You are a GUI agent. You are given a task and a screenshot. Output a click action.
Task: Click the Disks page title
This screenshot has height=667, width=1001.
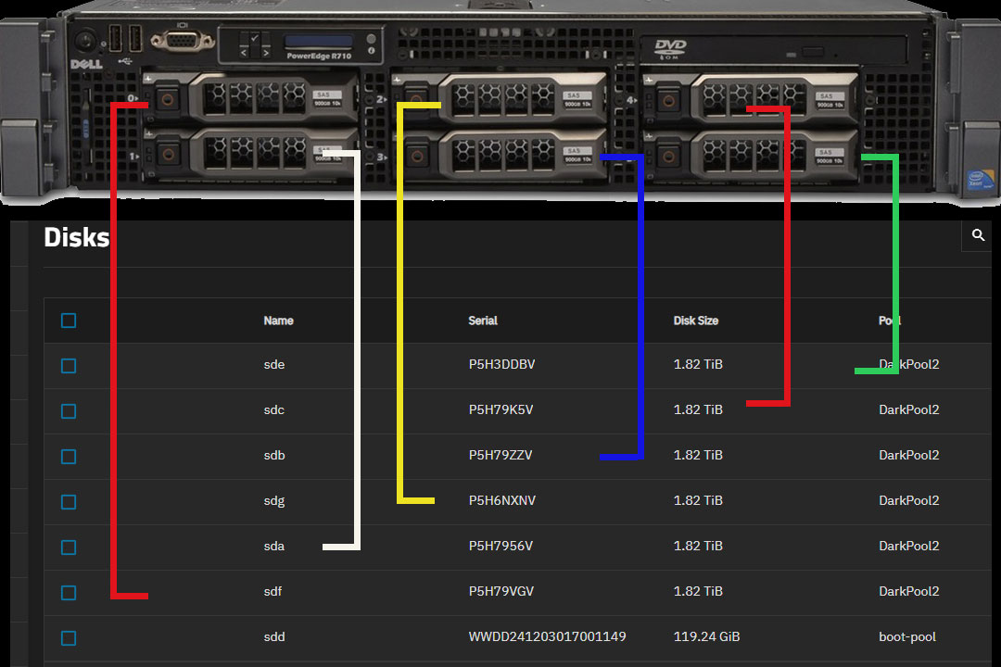tap(77, 237)
